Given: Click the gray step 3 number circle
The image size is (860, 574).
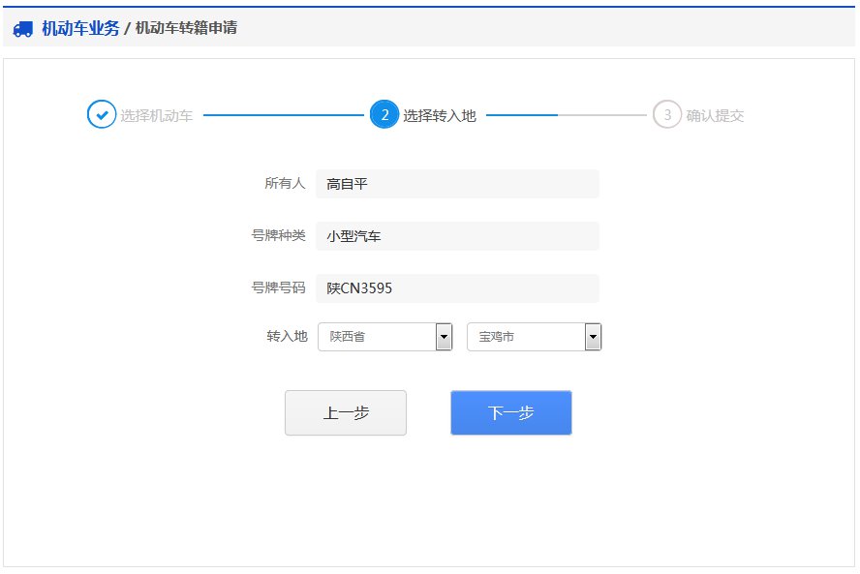Looking at the screenshot, I should (x=667, y=114).
